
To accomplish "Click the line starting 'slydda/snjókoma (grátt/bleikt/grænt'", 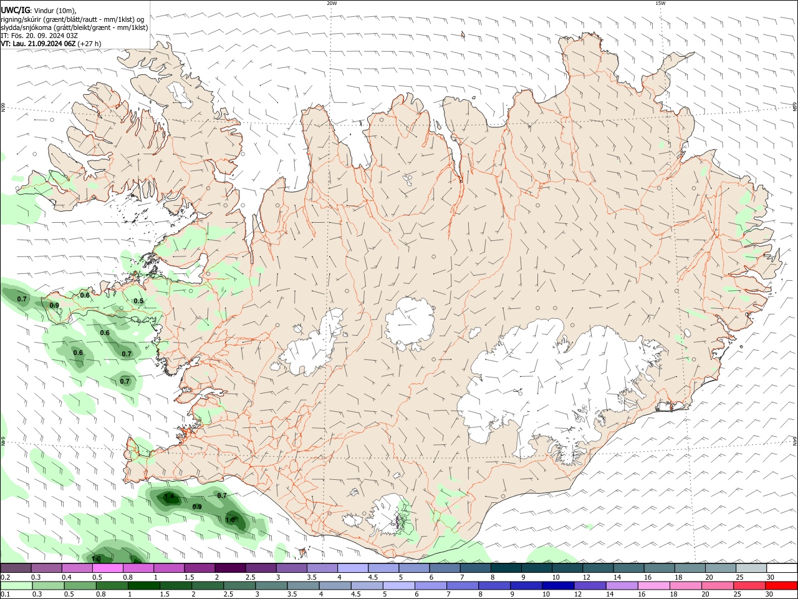I will (74, 27).
